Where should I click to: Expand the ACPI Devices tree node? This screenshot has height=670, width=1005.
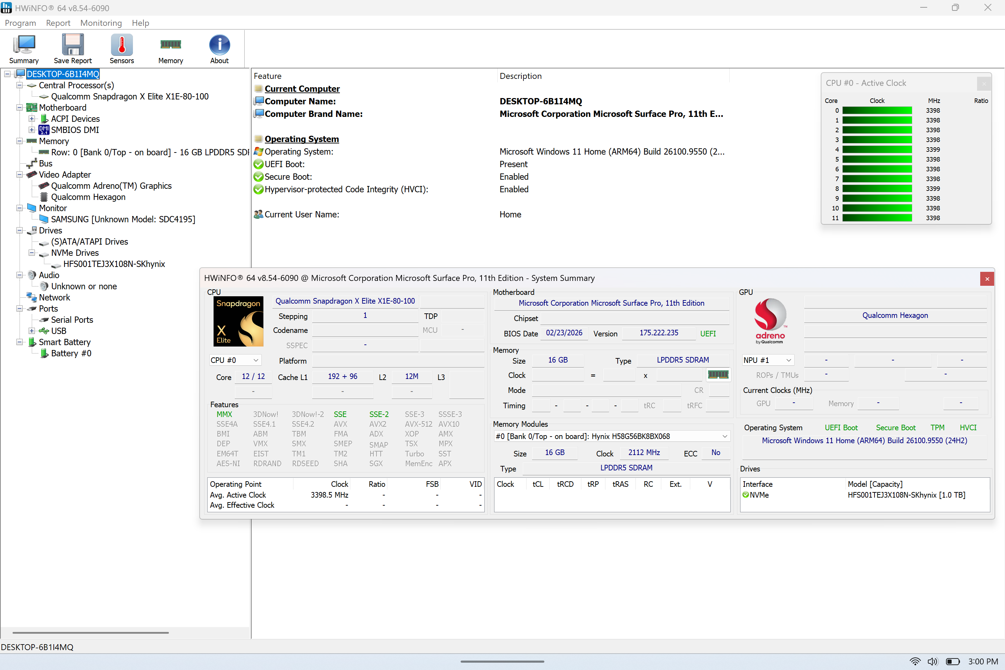click(32, 119)
